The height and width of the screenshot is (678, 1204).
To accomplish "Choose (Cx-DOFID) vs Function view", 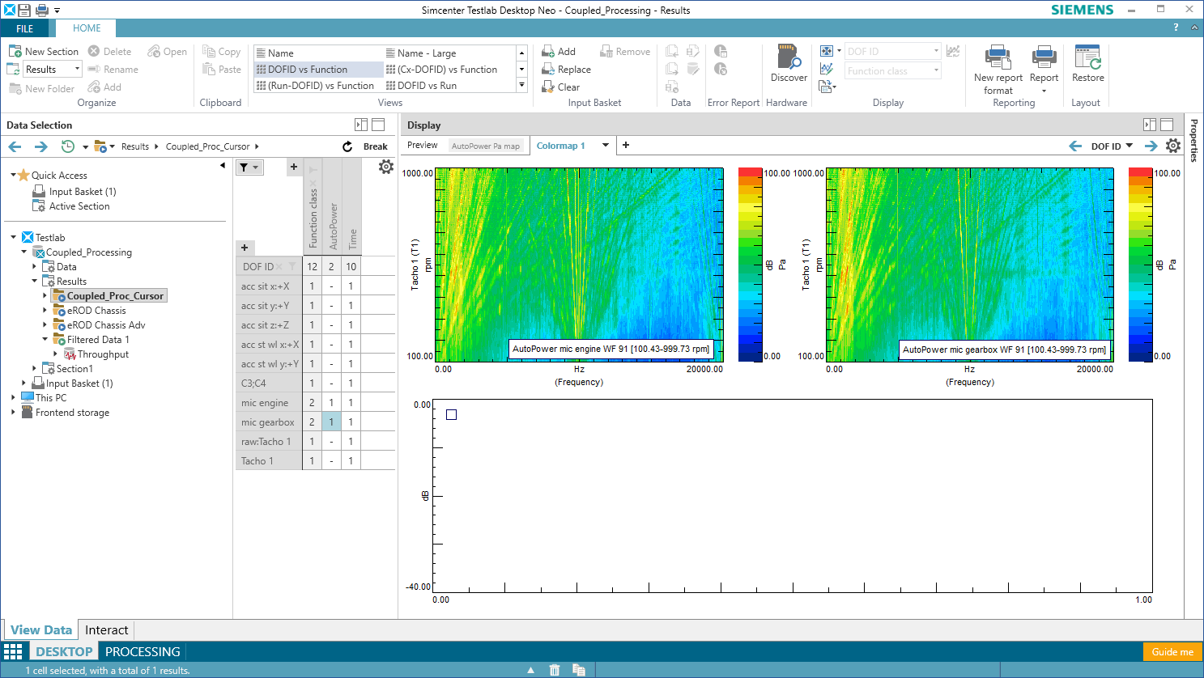I will click(448, 70).
